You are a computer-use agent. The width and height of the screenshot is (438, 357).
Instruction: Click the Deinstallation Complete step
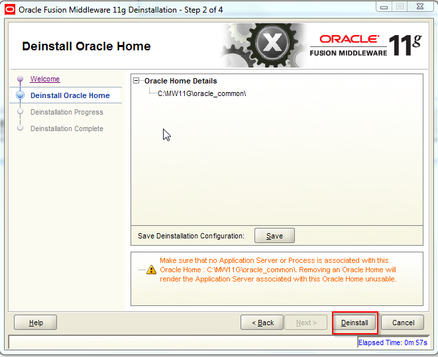pyautogui.click(x=67, y=128)
